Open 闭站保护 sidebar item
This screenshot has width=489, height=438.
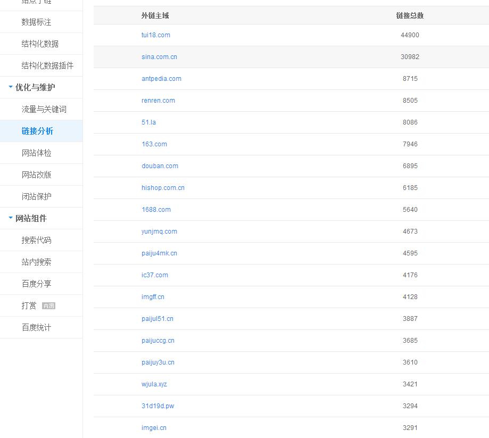[x=37, y=197]
